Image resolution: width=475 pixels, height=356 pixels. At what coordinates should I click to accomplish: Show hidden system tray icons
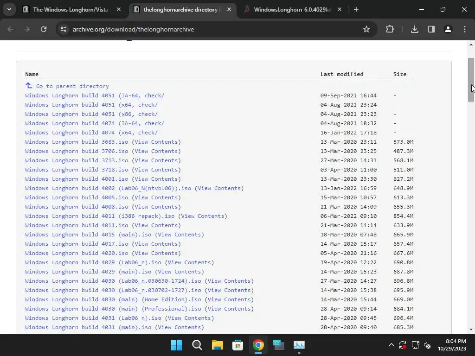tap(392, 345)
